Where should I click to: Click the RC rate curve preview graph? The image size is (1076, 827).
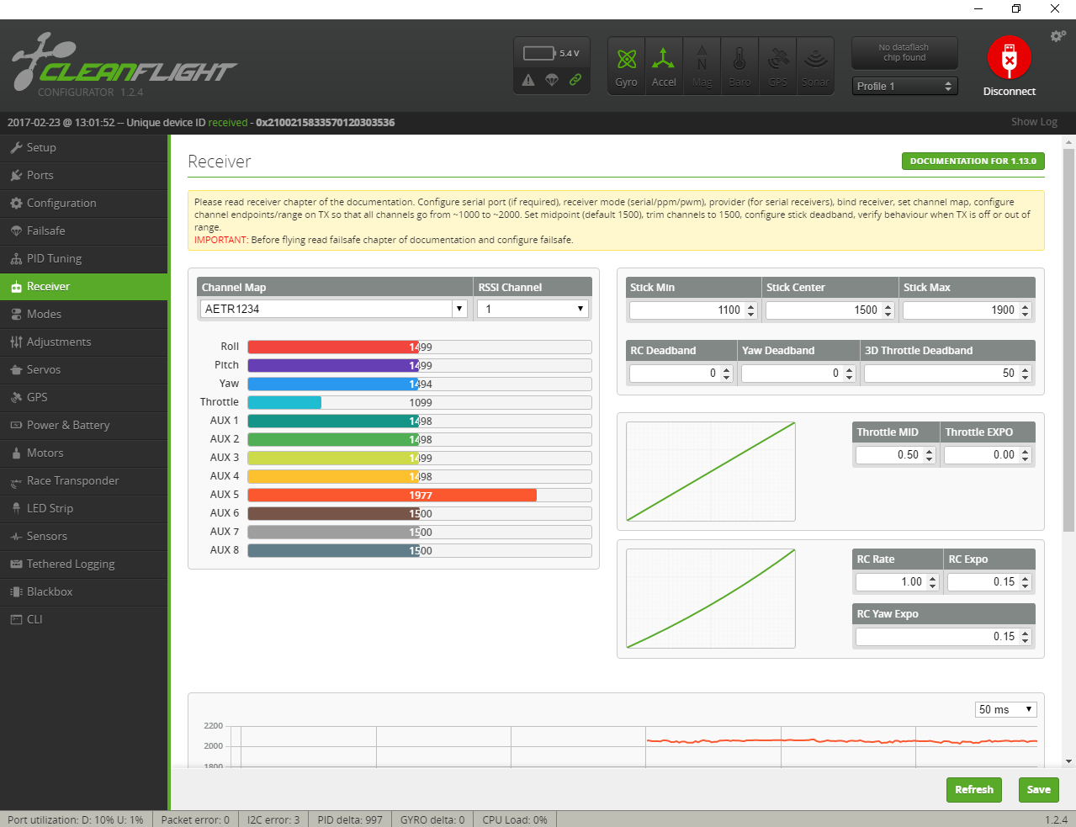point(711,598)
